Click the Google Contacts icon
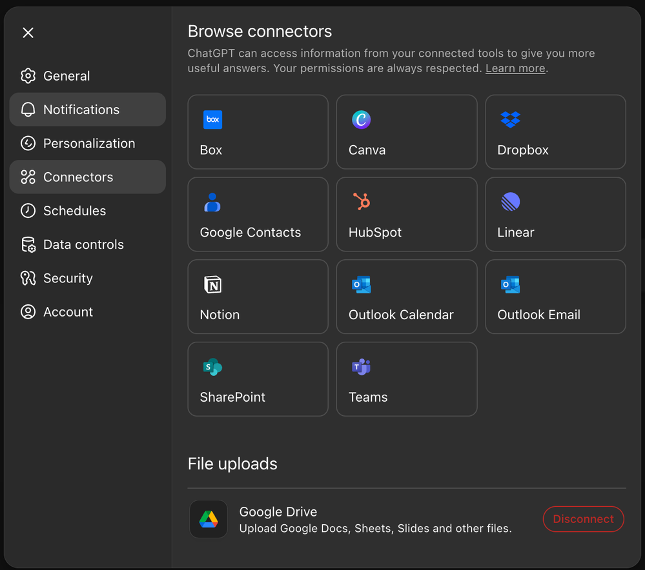This screenshot has width=645, height=570. click(x=212, y=202)
